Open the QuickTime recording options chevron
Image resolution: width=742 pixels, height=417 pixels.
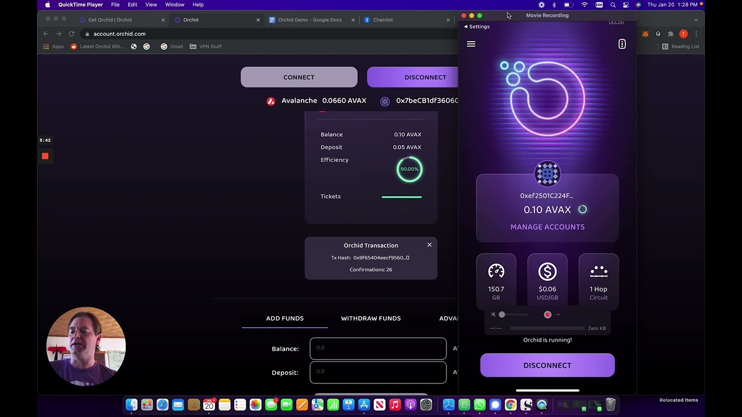pyautogui.click(x=558, y=314)
